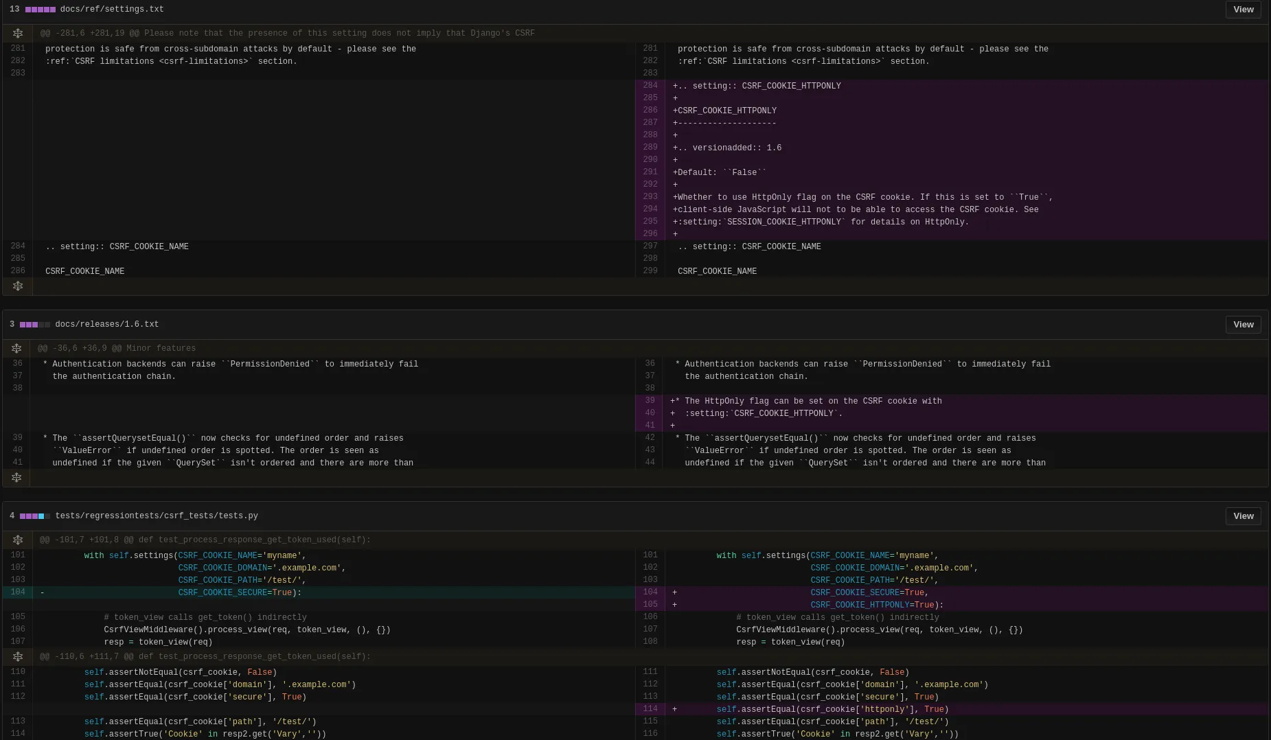Select added line number 284 in settings.txt
The width and height of the screenshot is (1271, 740).
point(650,86)
